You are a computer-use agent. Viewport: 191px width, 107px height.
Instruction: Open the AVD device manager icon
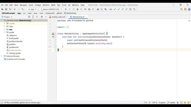(102, 9)
